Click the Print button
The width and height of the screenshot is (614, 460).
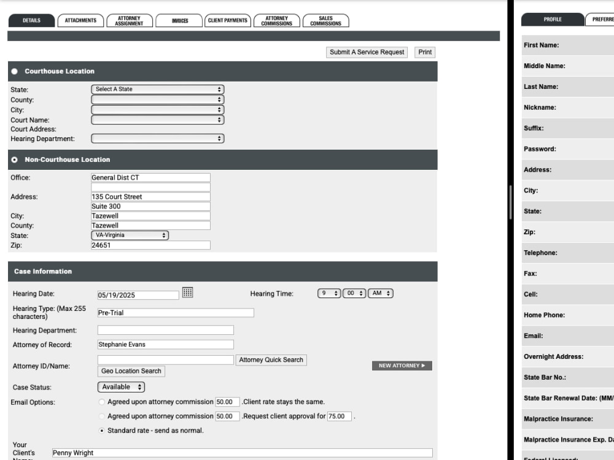tap(425, 52)
